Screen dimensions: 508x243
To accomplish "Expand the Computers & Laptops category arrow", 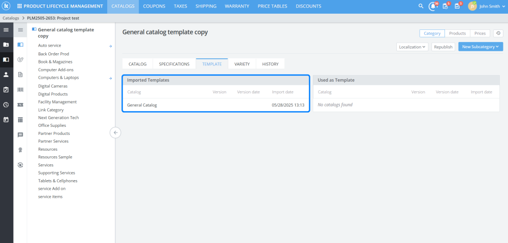I will tap(110, 78).
